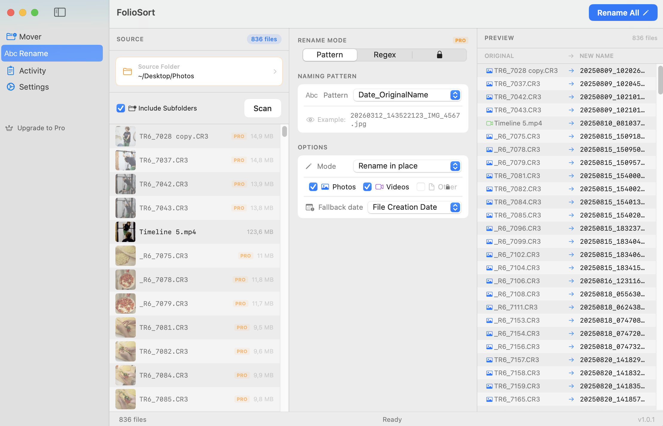Click arrow icon in TR6_7165.CR3 preview row

click(571, 399)
